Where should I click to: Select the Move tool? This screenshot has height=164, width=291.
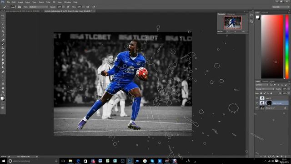coord(3,16)
